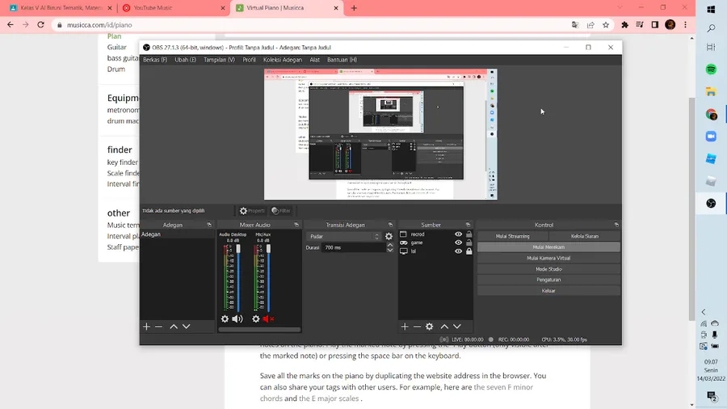Decrease Durasi value with down arrow
Image resolution: width=727 pixels, height=409 pixels.
click(x=390, y=251)
